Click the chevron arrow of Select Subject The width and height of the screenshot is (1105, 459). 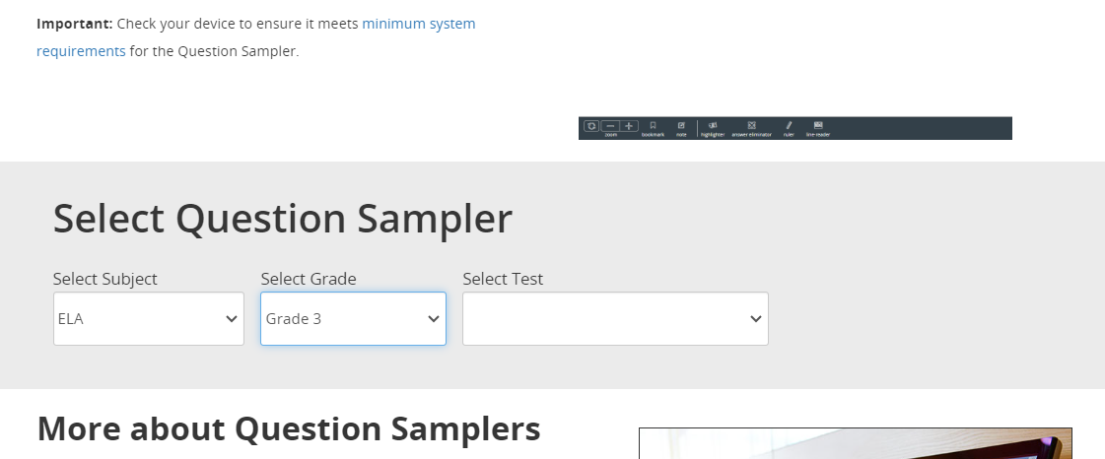click(231, 319)
